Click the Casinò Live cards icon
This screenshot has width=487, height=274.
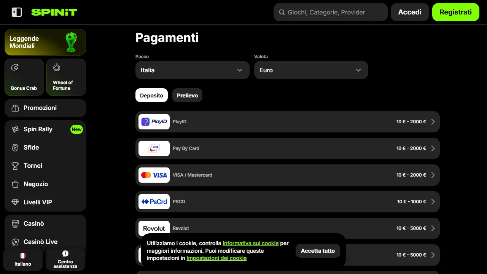(15, 242)
